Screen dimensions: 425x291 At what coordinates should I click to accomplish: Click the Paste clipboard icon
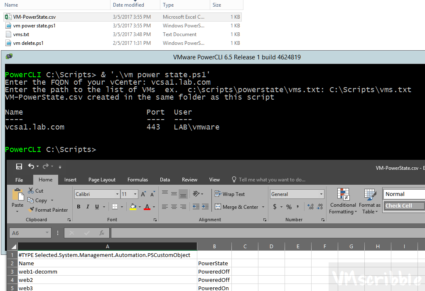(x=17, y=195)
